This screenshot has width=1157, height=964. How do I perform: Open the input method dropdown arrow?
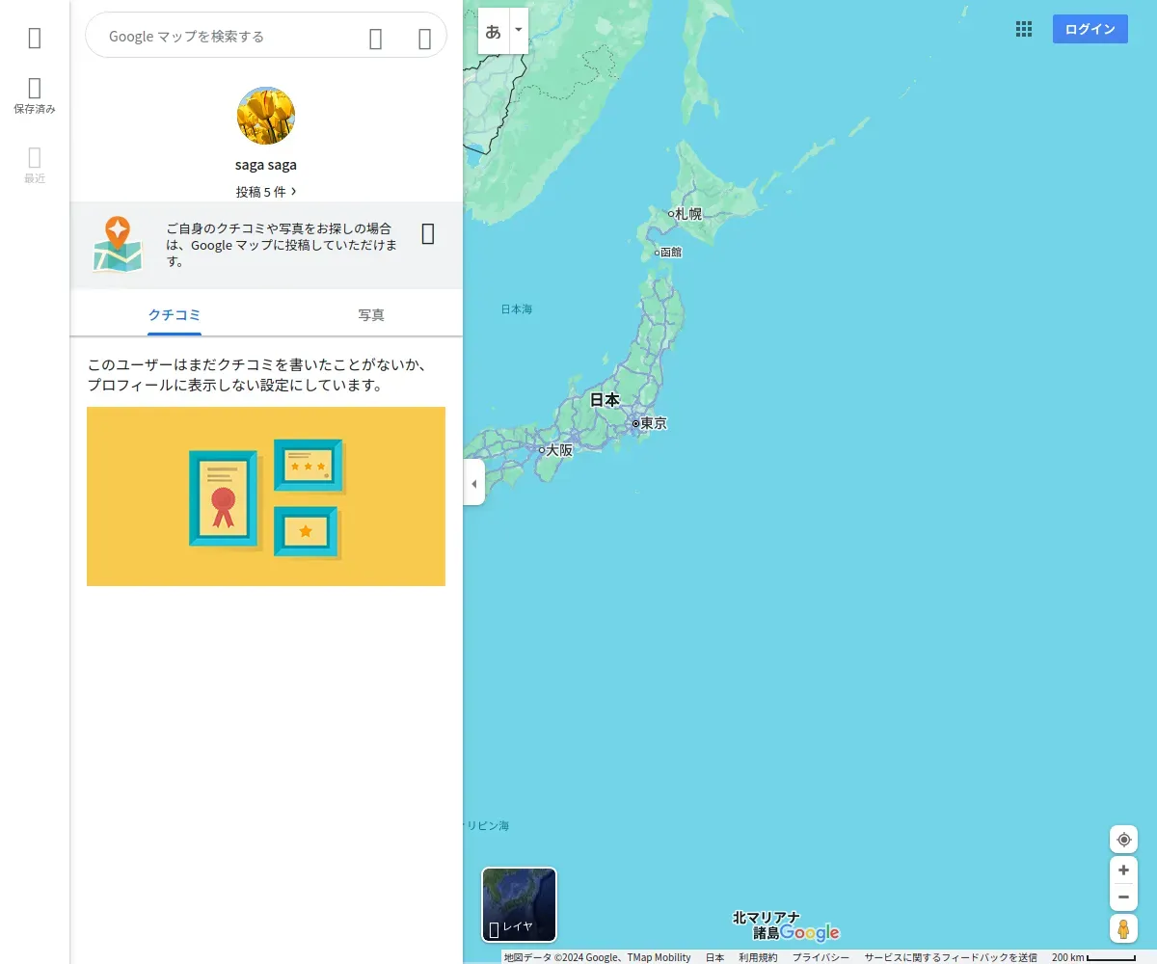(519, 31)
